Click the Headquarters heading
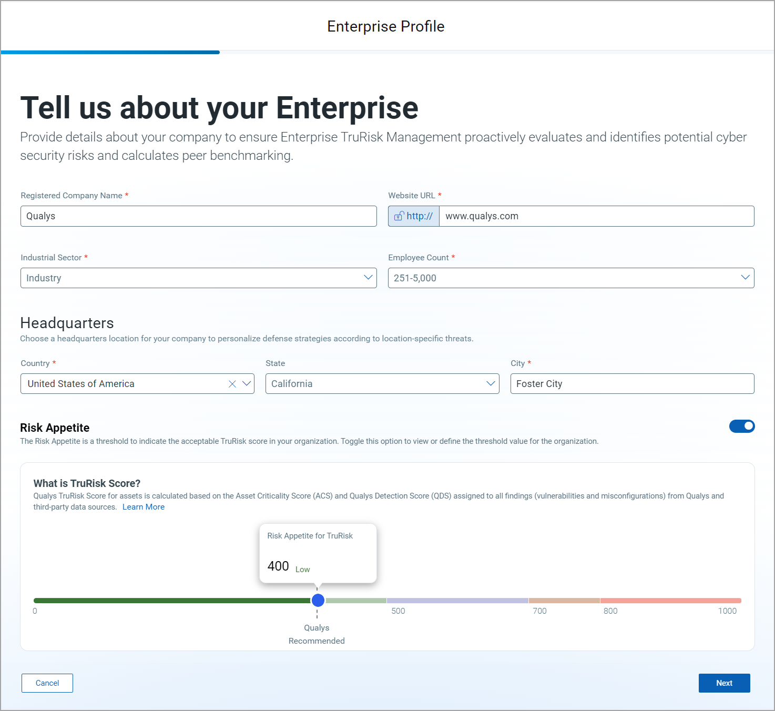Viewport: 775px width, 711px height. [x=67, y=323]
